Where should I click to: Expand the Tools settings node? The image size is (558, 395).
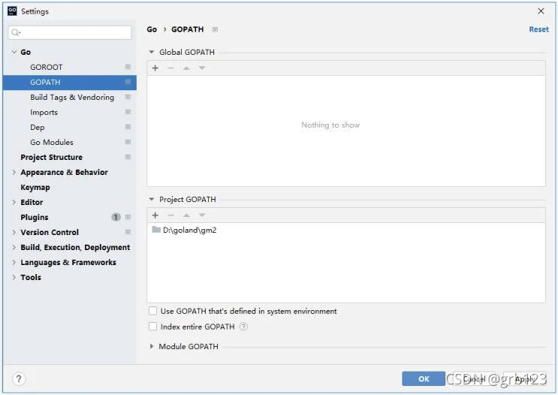(x=14, y=277)
